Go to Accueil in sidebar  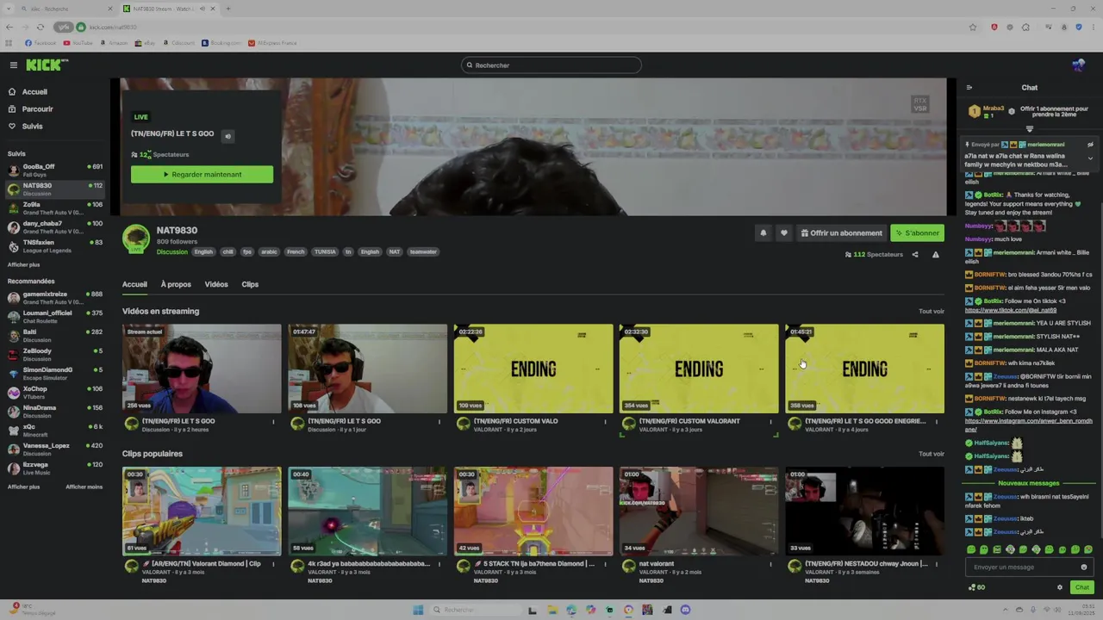pos(28,92)
